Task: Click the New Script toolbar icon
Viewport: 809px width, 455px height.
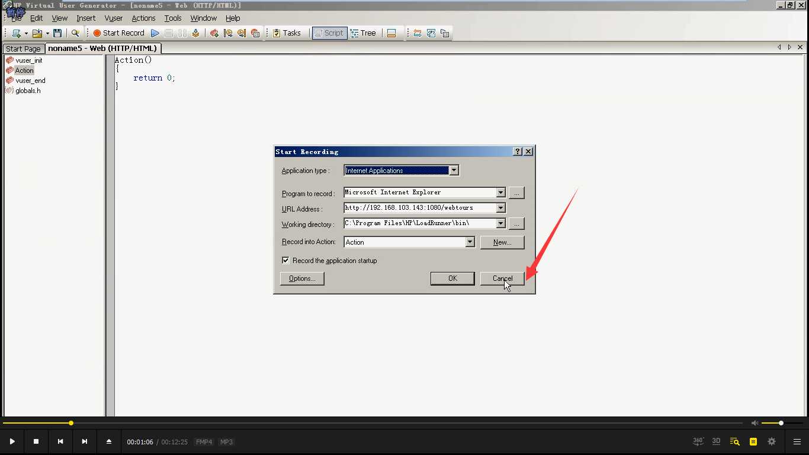Action: pyautogui.click(x=16, y=33)
